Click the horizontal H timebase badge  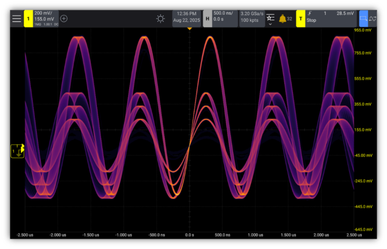click(x=207, y=19)
